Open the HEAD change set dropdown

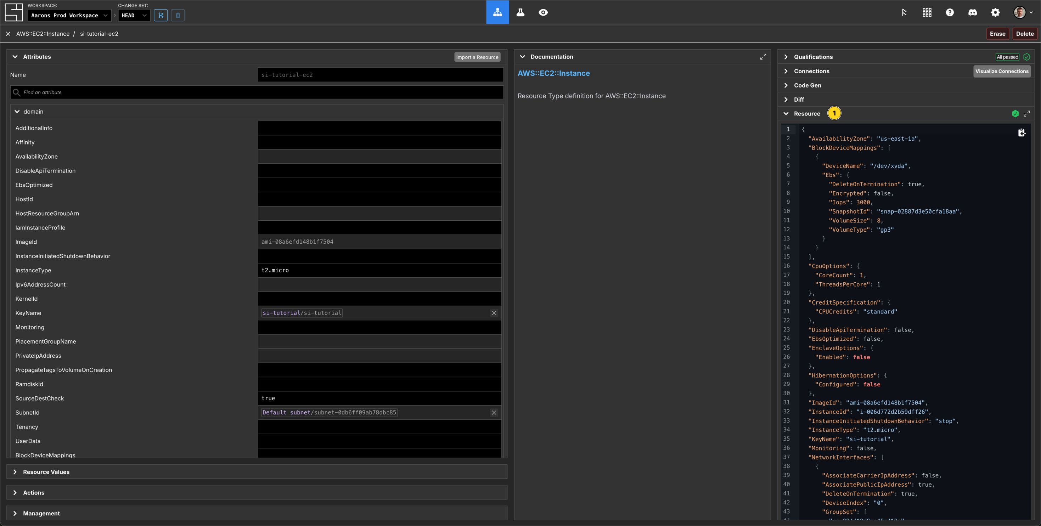pos(134,15)
